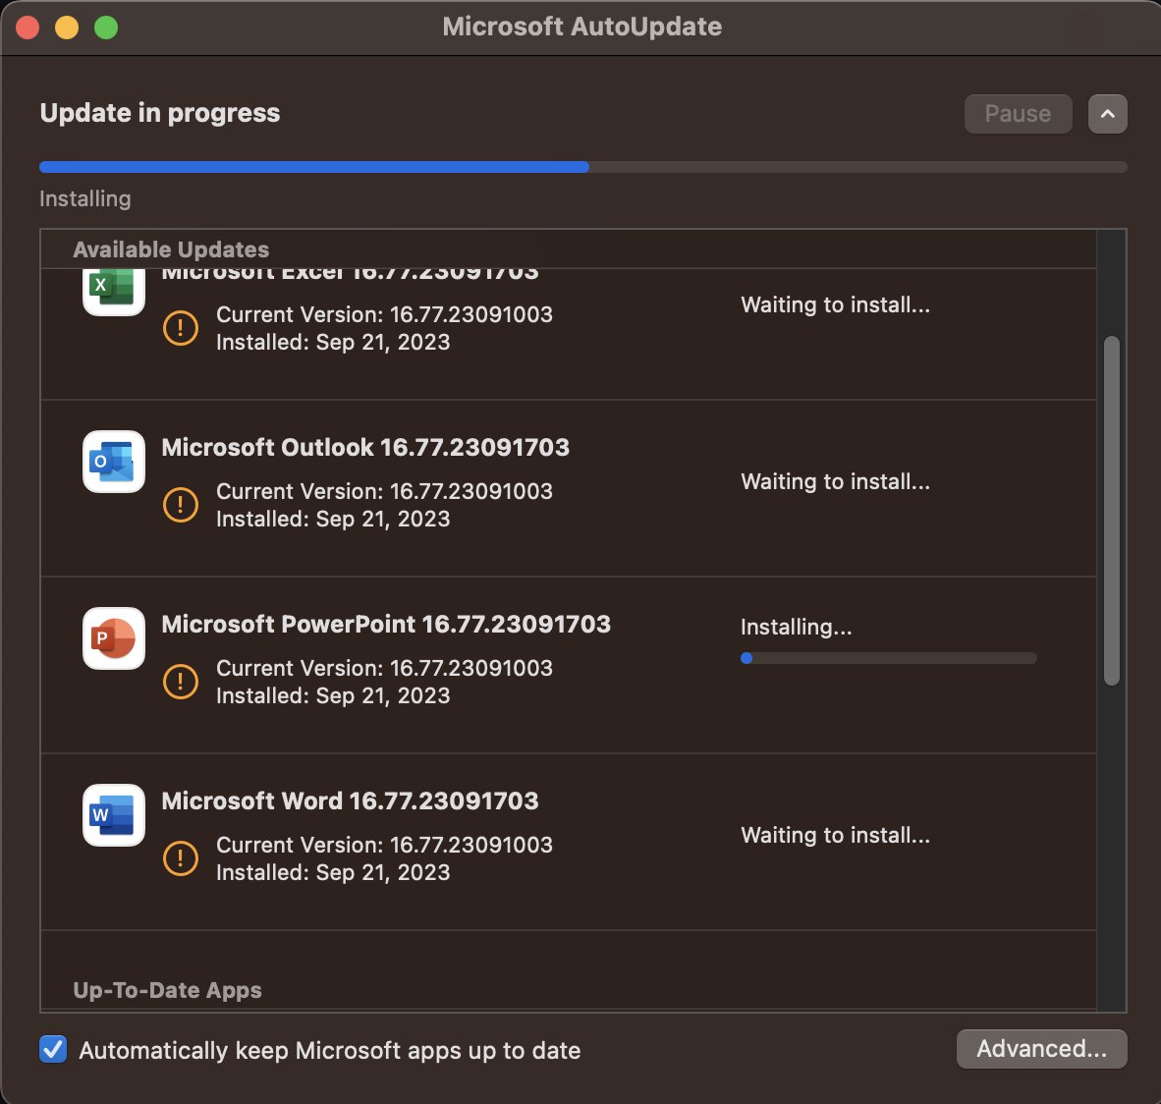Click the Installing... status for PowerPoint
The width and height of the screenshot is (1161, 1104).
pyautogui.click(x=796, y=628)
